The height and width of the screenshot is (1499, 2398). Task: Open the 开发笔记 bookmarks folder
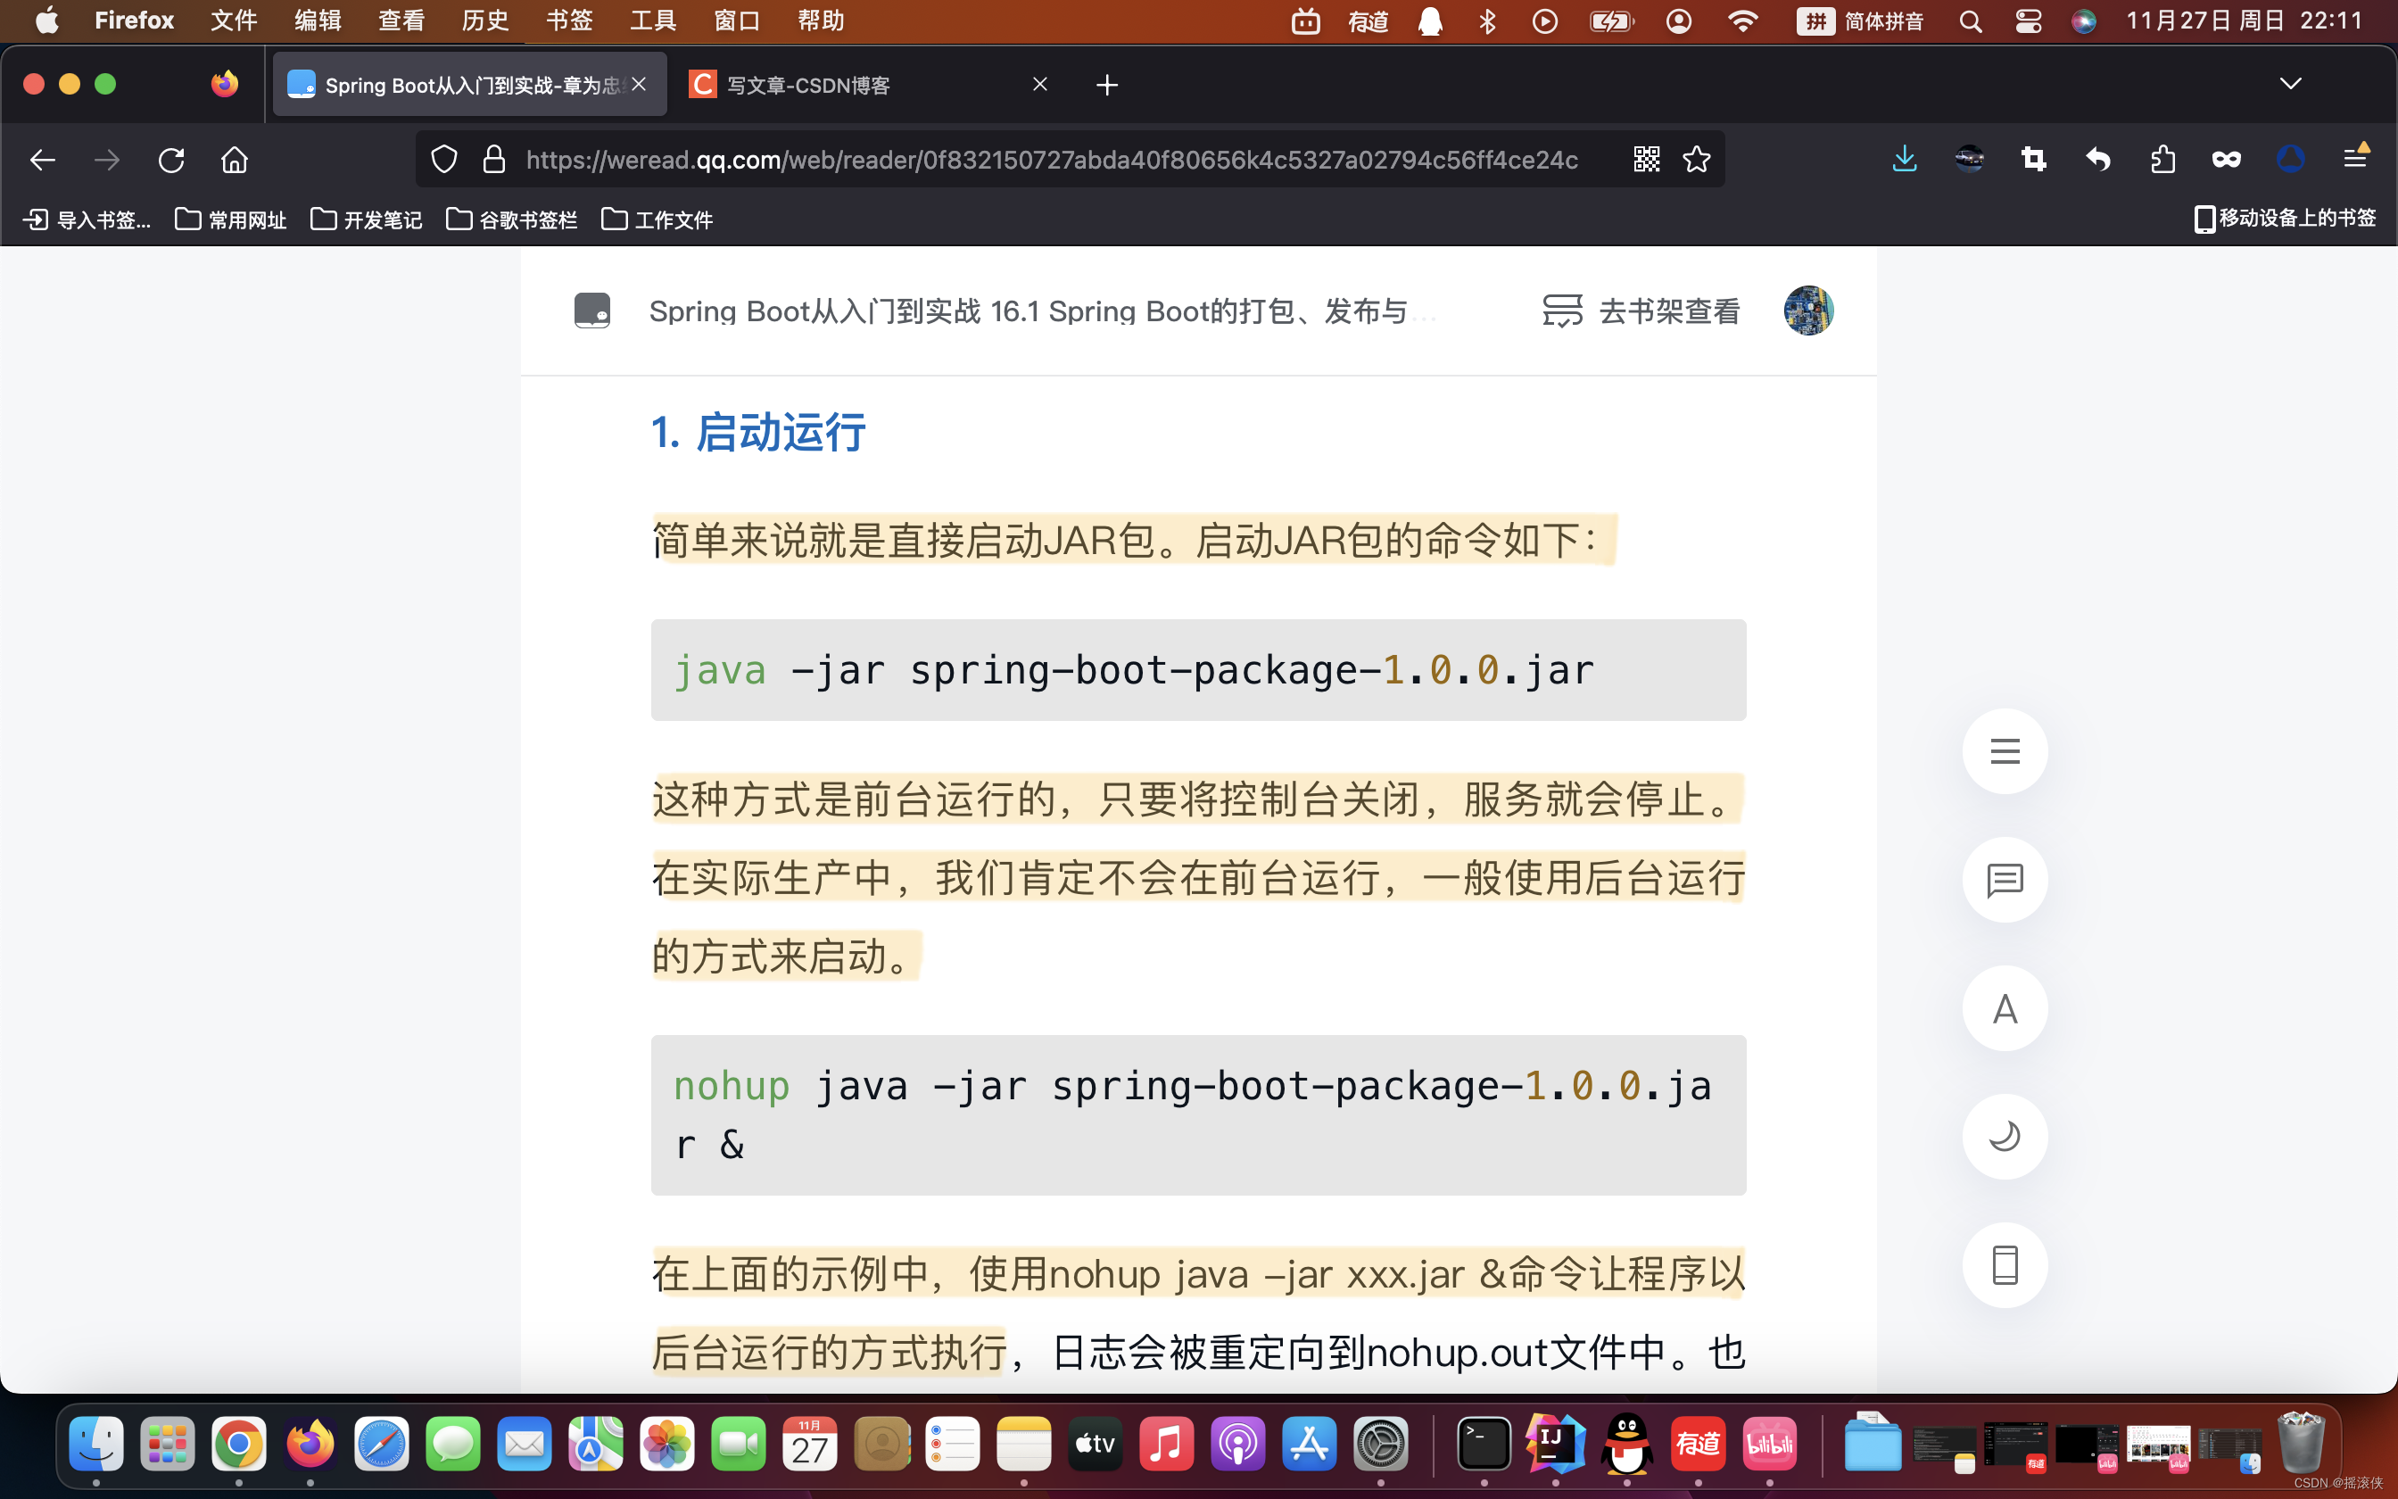point(367,219)
